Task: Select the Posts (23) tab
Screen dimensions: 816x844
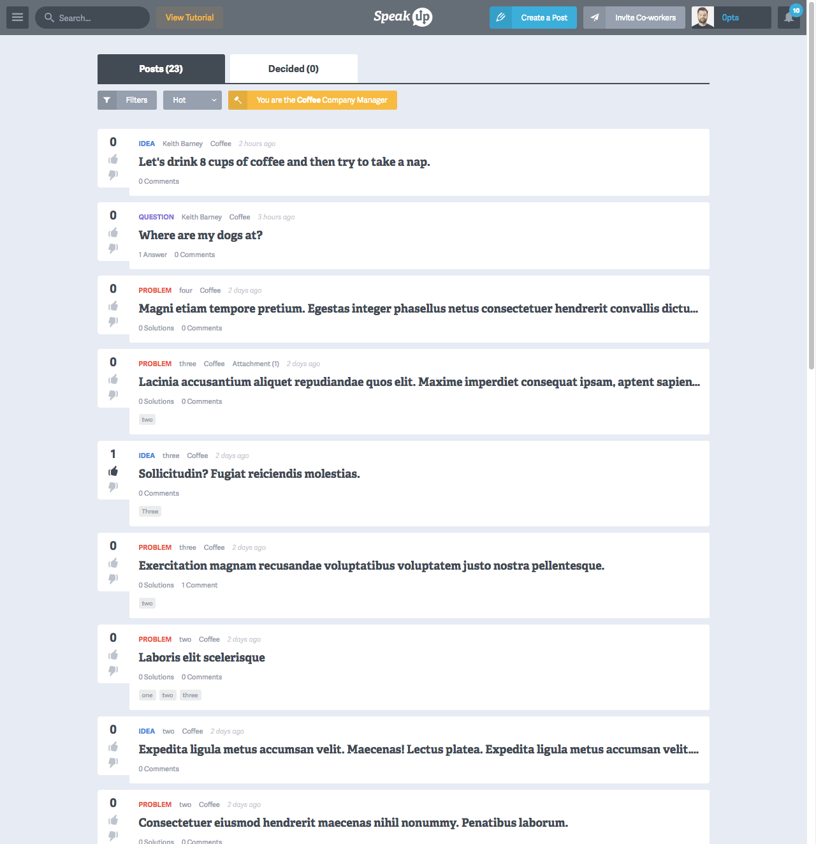Action: [161, 69]
